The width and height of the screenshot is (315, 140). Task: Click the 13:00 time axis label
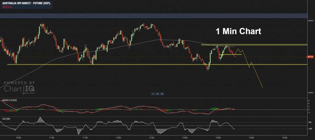(185, 138)
